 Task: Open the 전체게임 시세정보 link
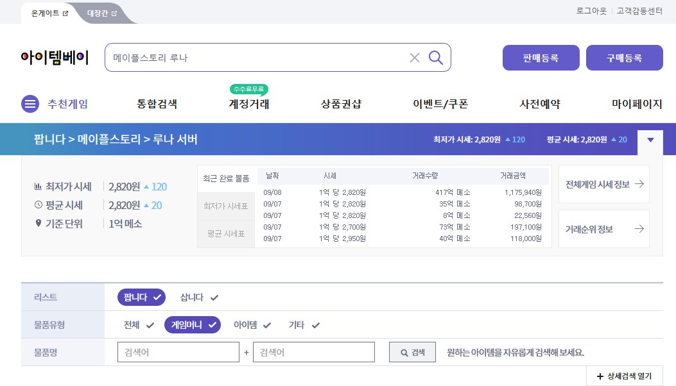point(604,184)
